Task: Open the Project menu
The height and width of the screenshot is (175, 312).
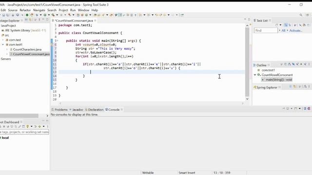Action: pos(63,10)
